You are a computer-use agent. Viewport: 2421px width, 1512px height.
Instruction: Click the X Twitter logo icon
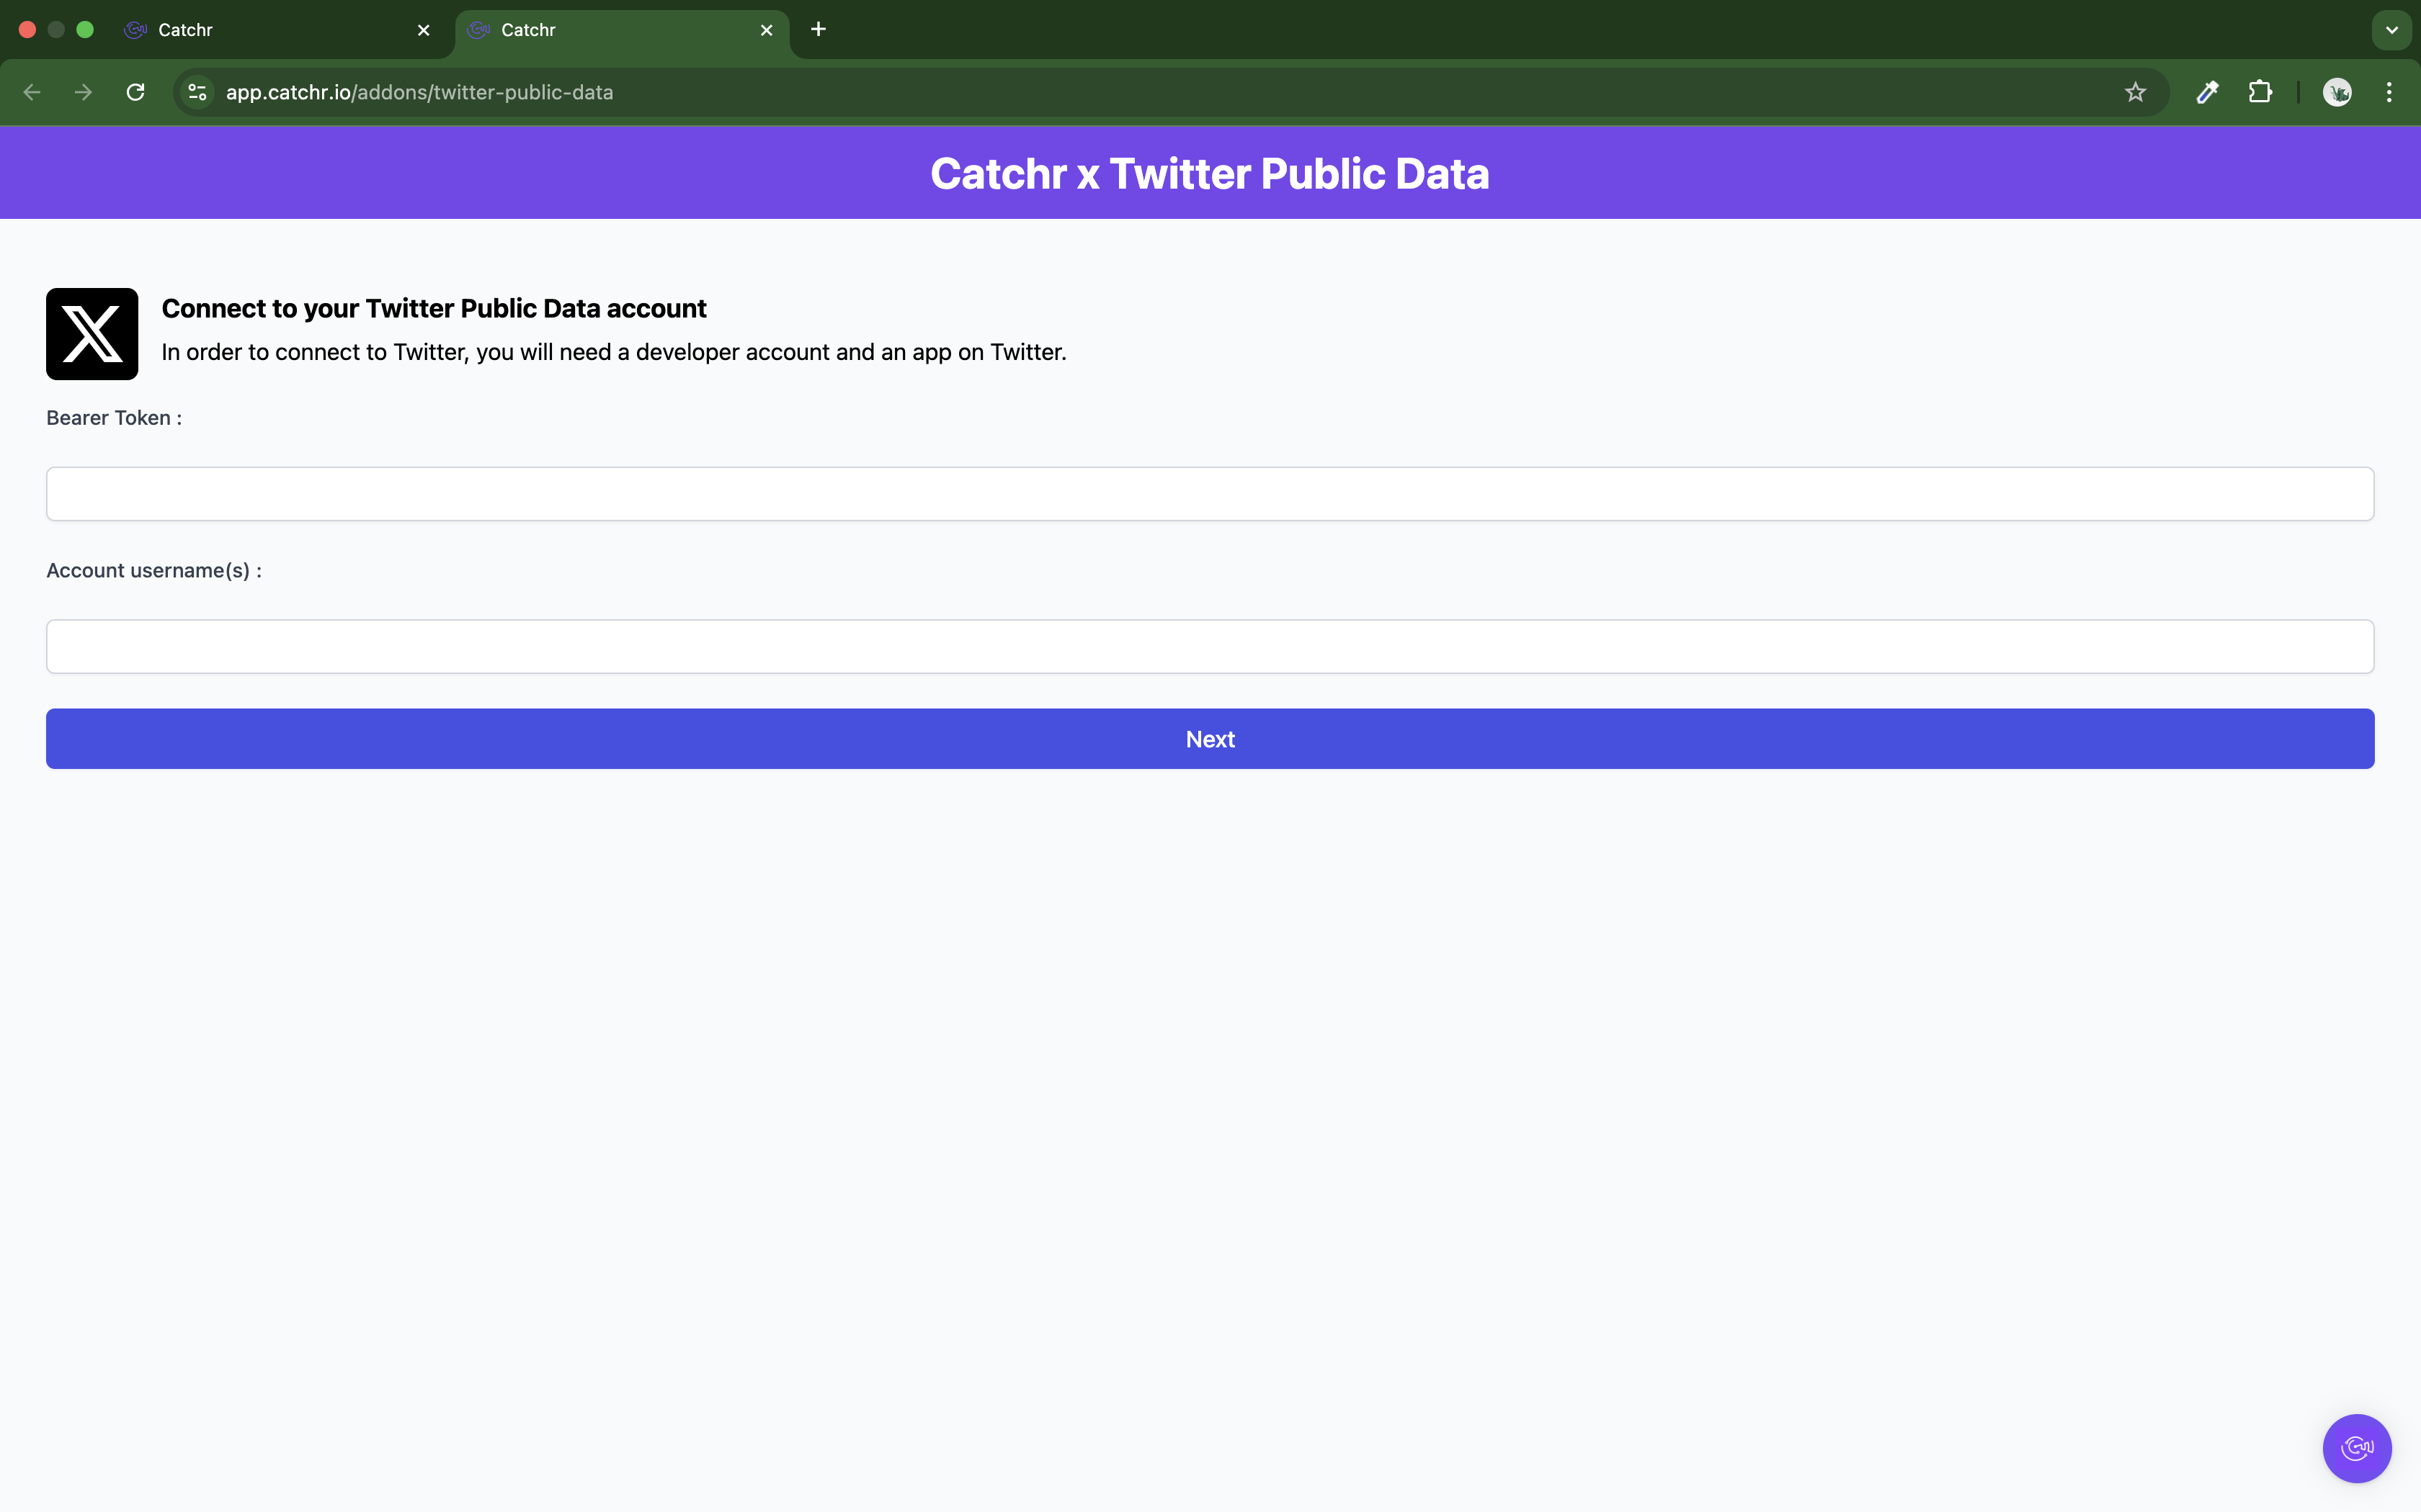pos(92,334)
